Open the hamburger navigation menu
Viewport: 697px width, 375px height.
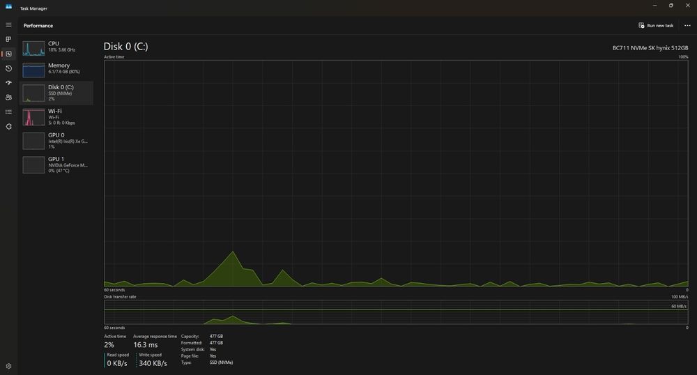(x=8, y=25)
